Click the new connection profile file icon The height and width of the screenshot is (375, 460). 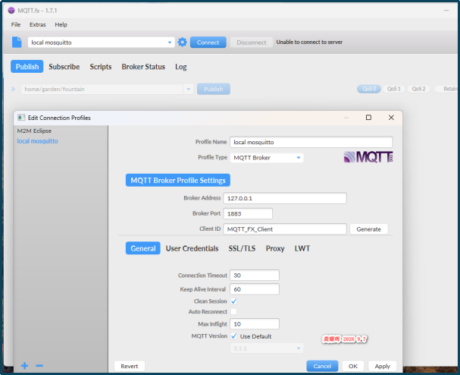tap(17, 42)
